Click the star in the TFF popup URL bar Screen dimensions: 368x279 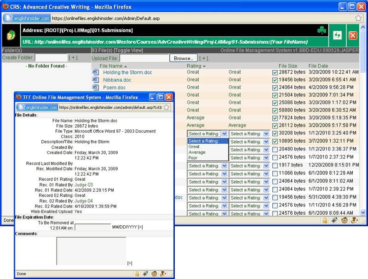tap(167, 107)
